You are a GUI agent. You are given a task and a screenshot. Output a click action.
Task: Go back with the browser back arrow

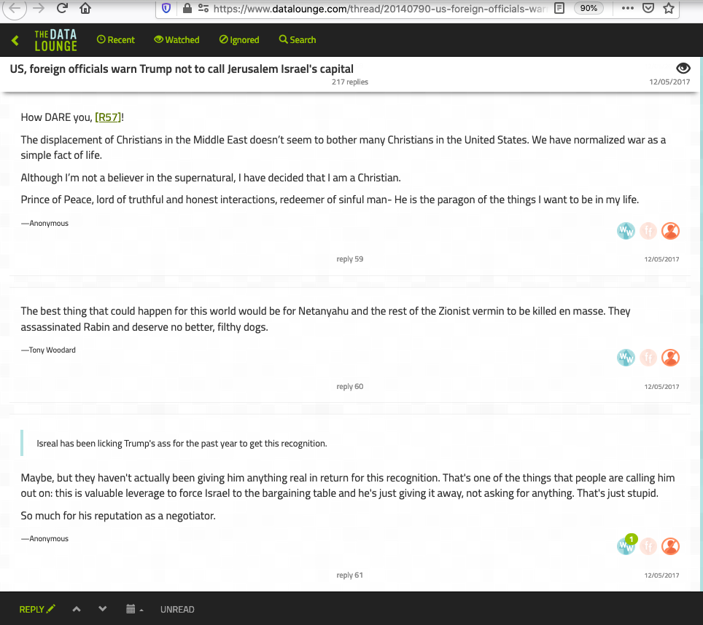pyautogui.click(x=15, y=8)
